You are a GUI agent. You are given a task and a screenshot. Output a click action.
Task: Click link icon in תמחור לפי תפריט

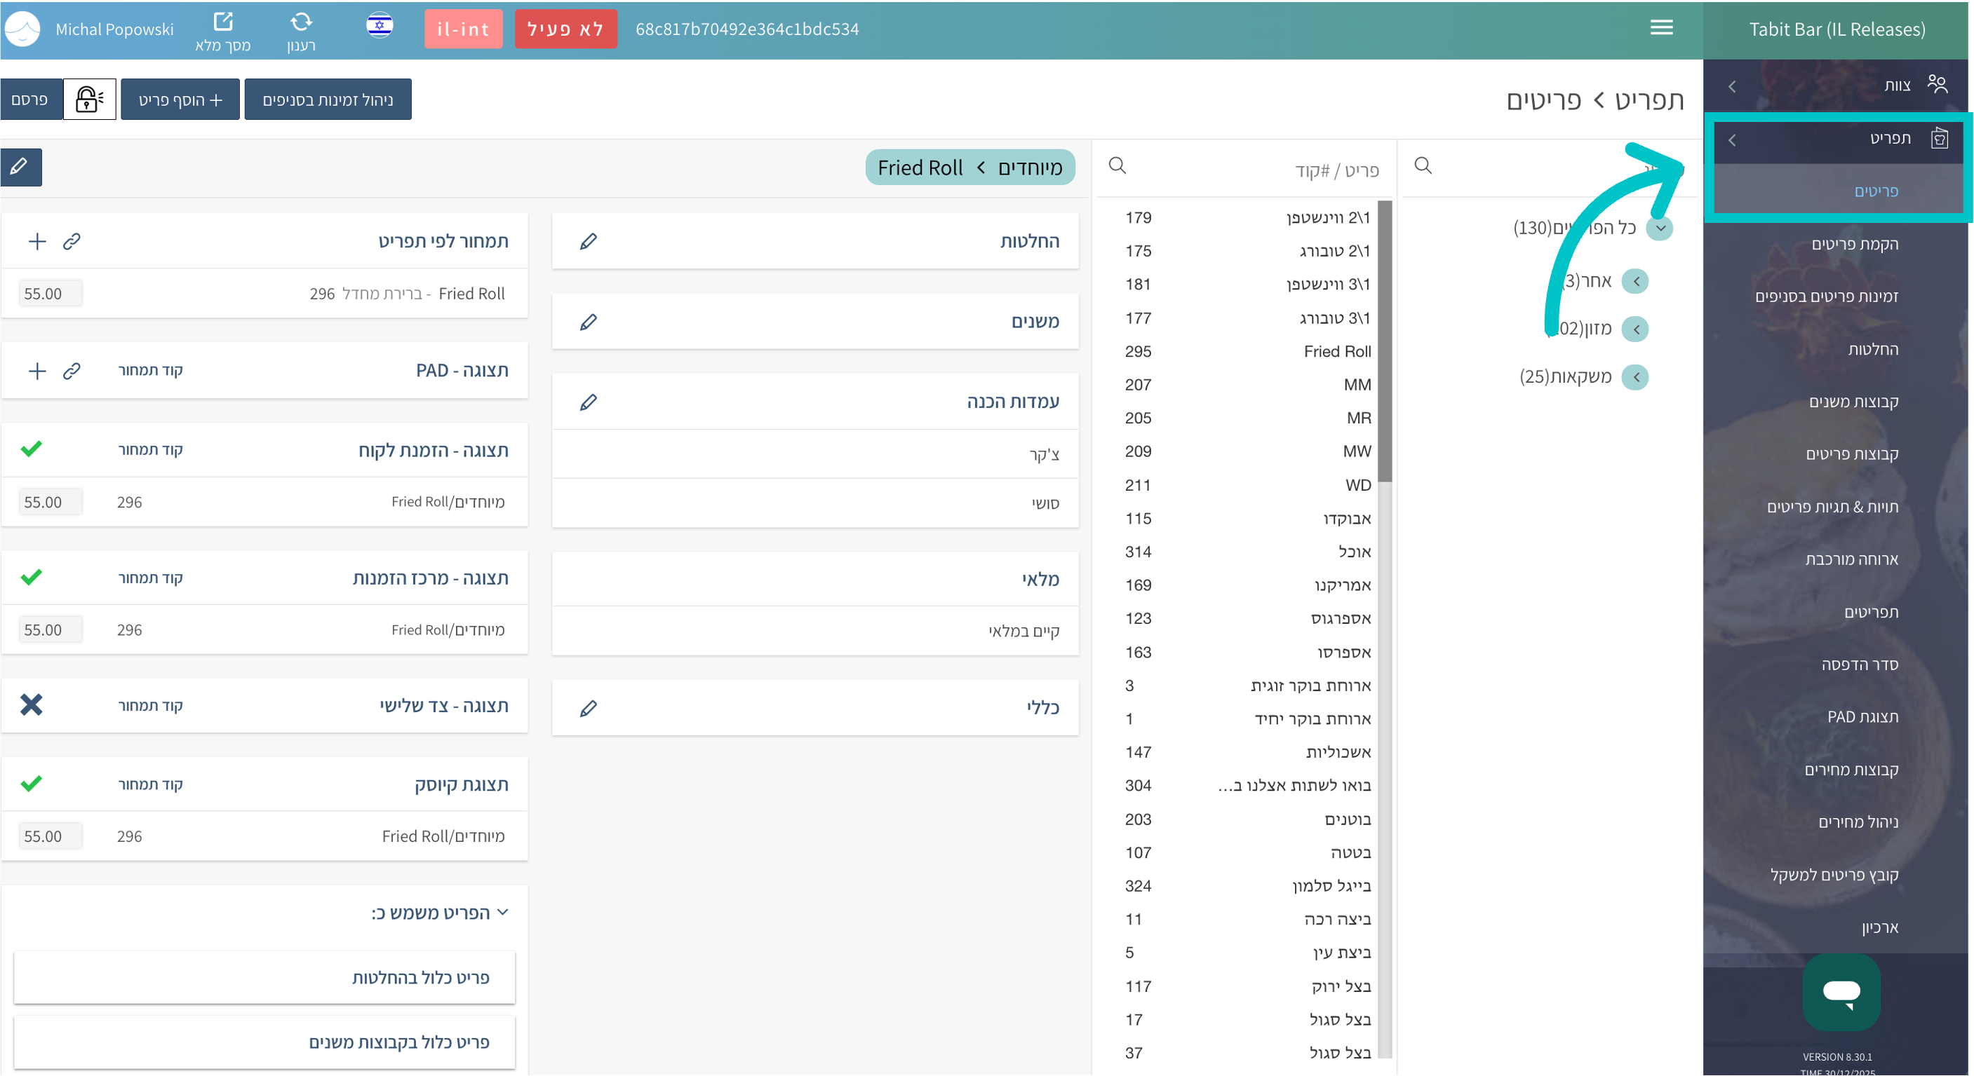[x=72, y=241]
